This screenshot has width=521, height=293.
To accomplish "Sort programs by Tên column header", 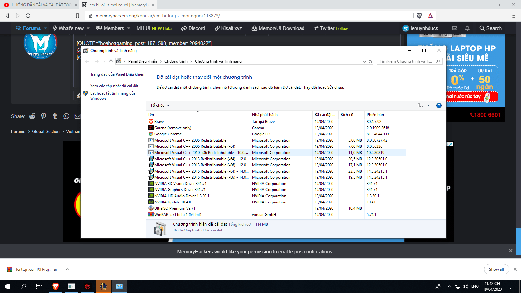I will [x=198, y=115].
